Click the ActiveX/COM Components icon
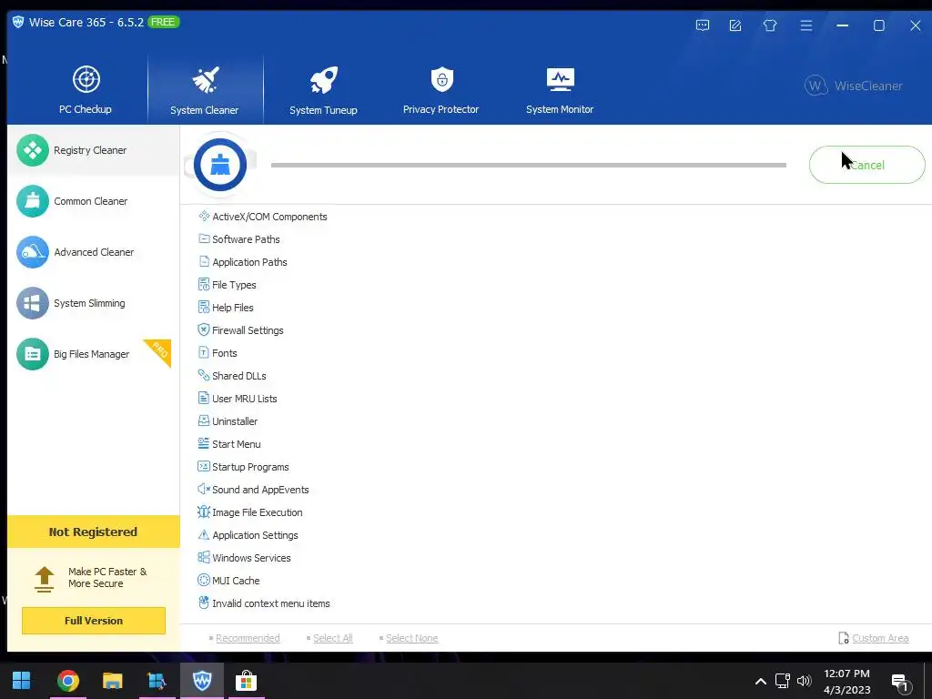The image size is (932, 699). click(204, 216)
